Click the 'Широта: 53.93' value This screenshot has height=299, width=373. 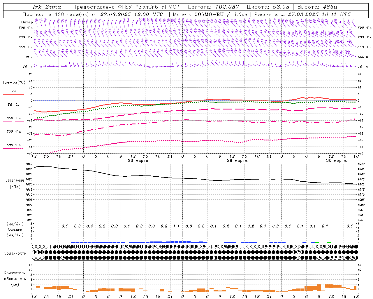tap(268, 7)
